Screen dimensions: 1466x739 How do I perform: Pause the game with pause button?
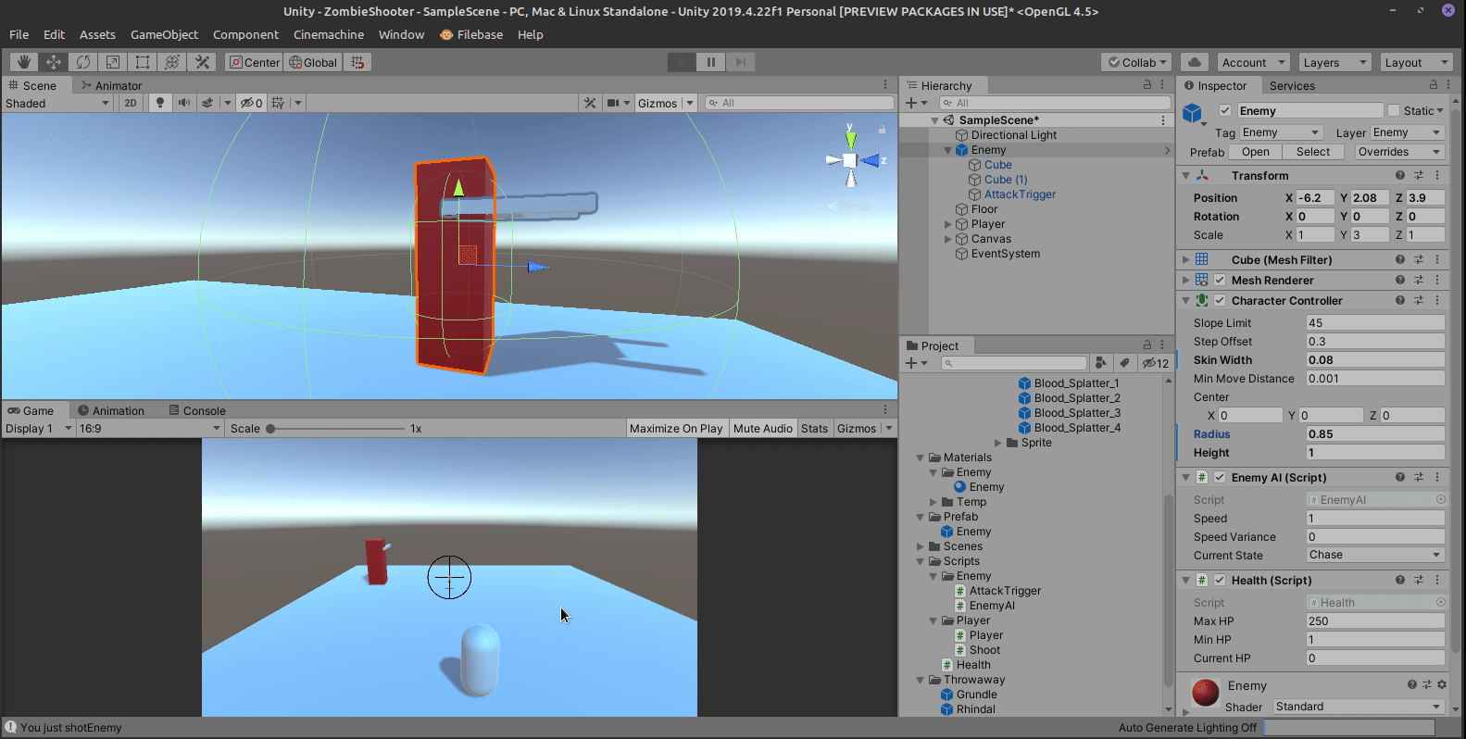(x=711, y=62)
